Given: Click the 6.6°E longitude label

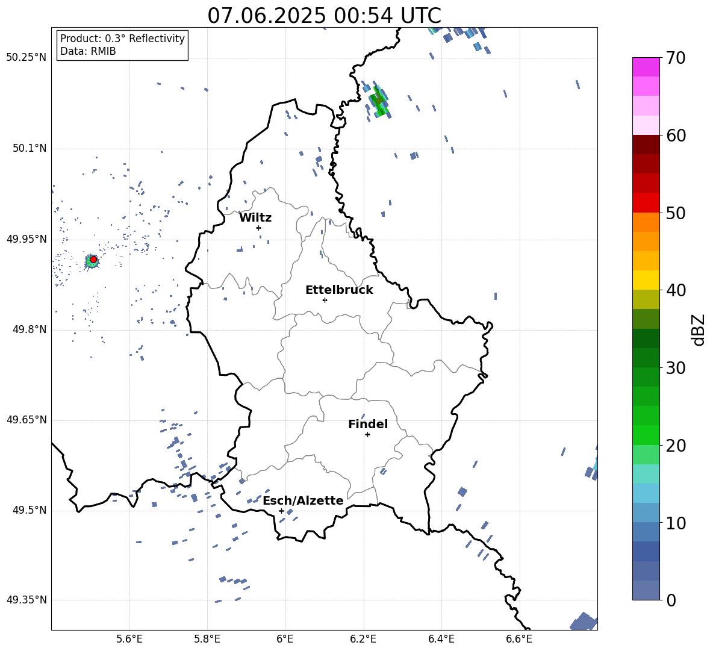Looking at the screenshot, I should (x=519, y=639).
